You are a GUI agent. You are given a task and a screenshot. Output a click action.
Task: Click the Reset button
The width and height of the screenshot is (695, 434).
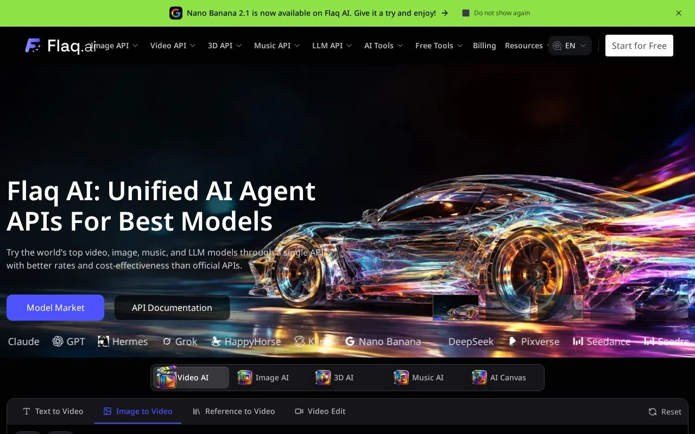[x=665, y=412]
